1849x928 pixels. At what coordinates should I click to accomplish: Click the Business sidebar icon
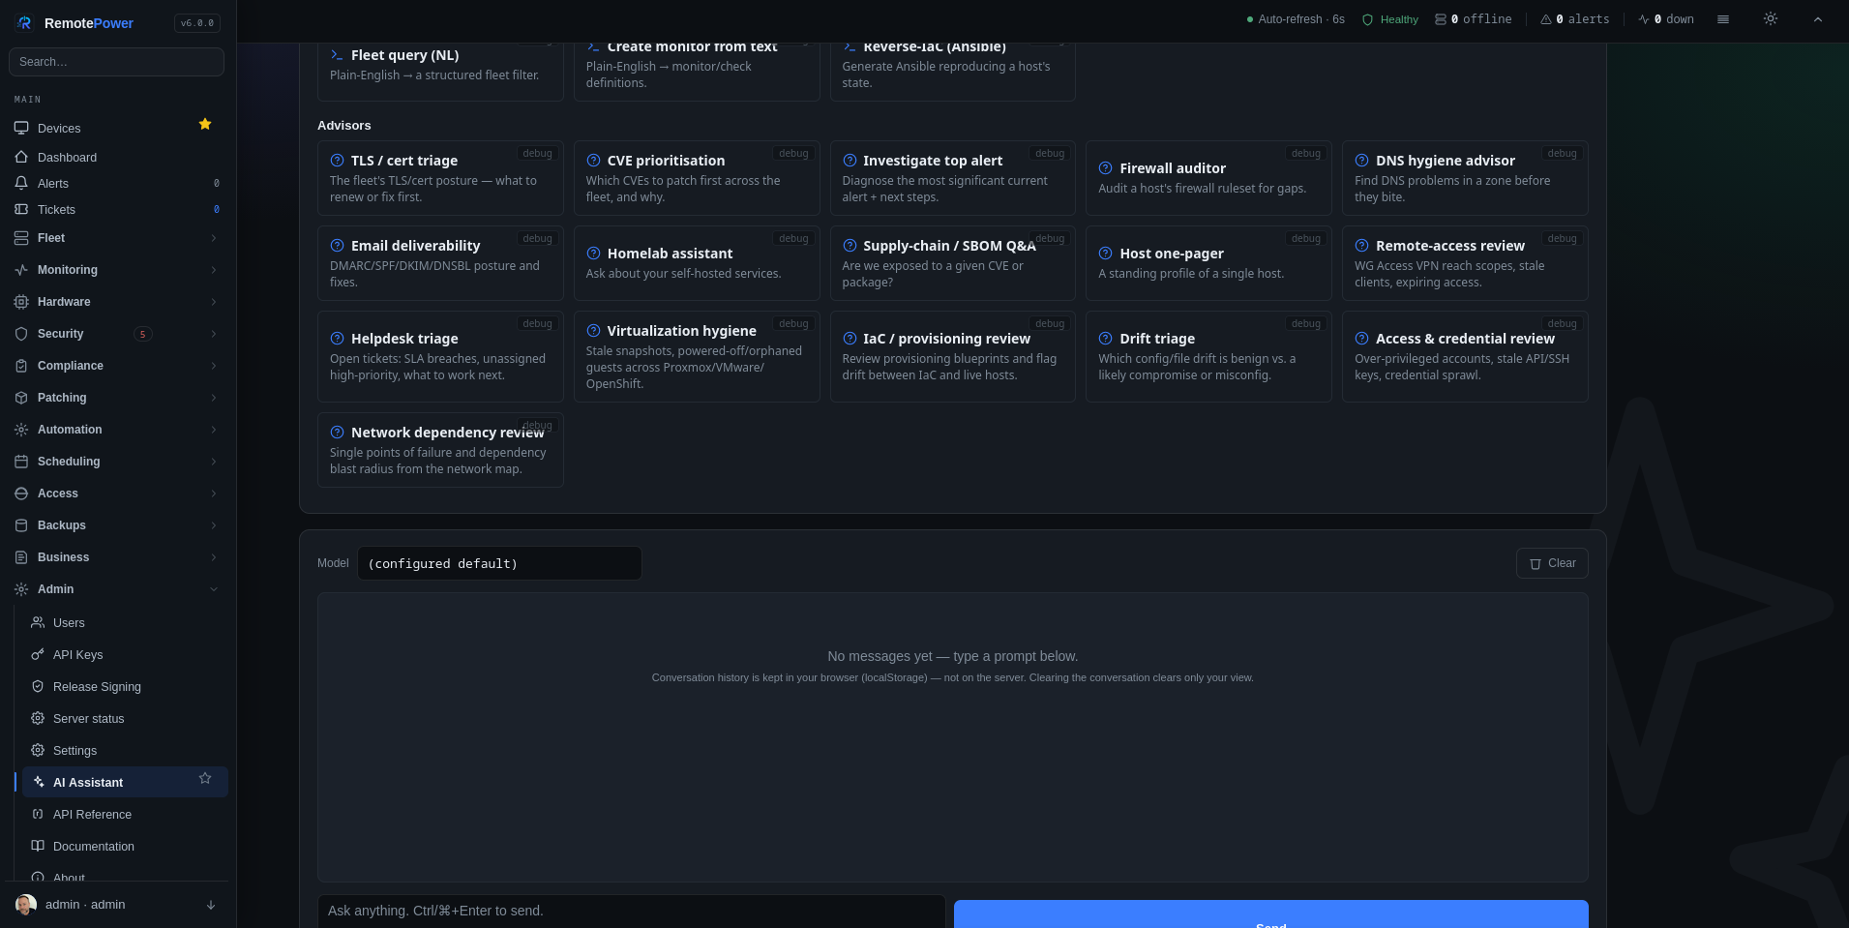tap(21, 557)
